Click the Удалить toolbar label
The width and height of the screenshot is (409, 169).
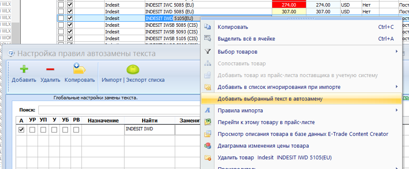pyautogui.click(x=51, y=80)
